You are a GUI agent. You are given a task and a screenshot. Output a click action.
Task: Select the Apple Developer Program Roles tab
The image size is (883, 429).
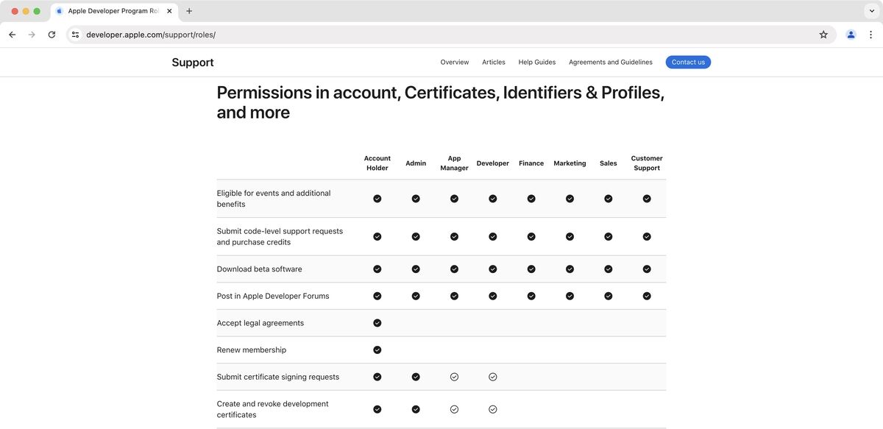[x=114, y=11]
